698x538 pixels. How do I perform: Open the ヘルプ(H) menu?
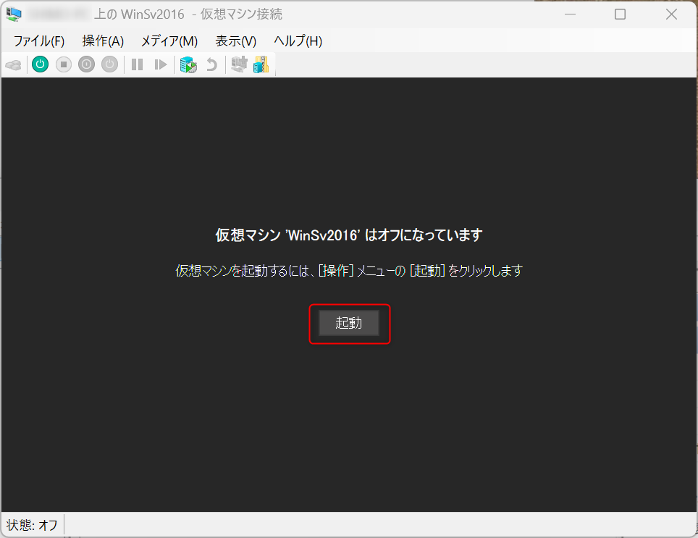pos(298,41)
